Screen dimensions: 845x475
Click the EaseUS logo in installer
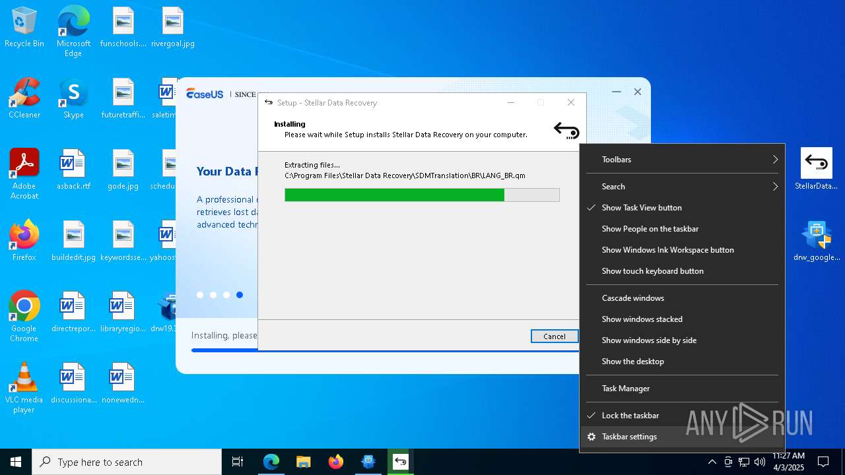point(205,94)
